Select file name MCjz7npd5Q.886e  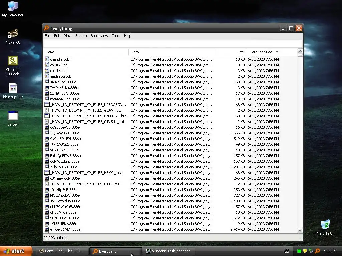65,195
